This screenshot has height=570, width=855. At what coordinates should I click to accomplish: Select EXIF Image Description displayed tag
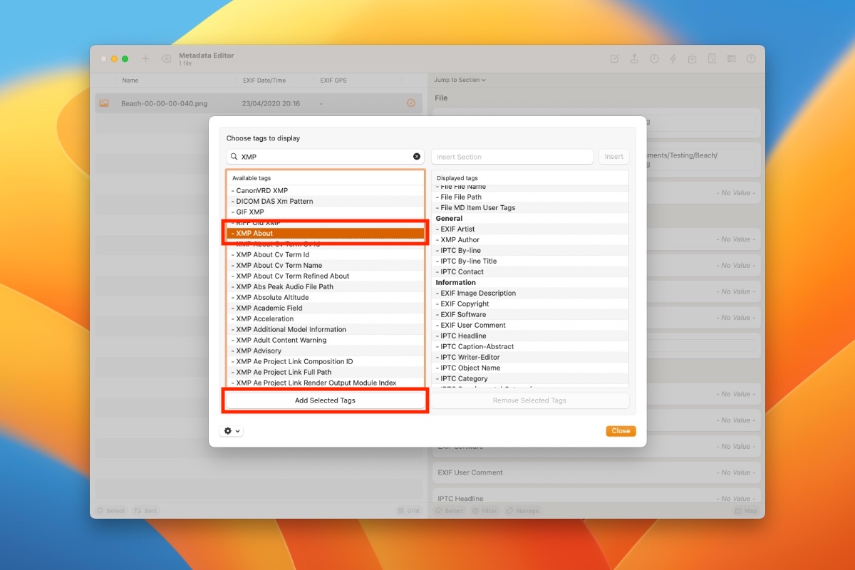point(530,293)
